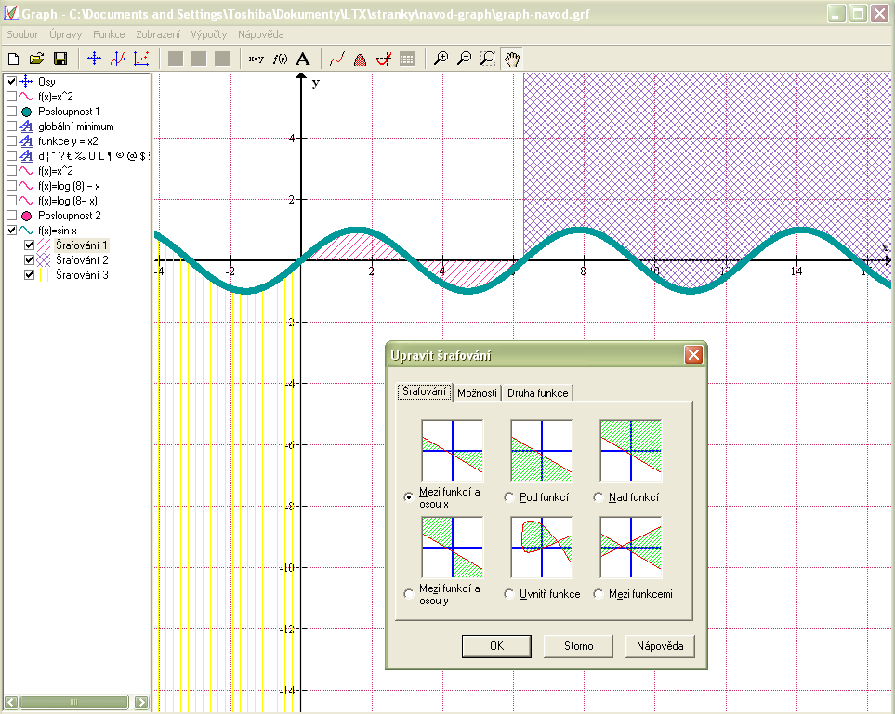Click the Nad funkcí preview thumbnail

631,451
